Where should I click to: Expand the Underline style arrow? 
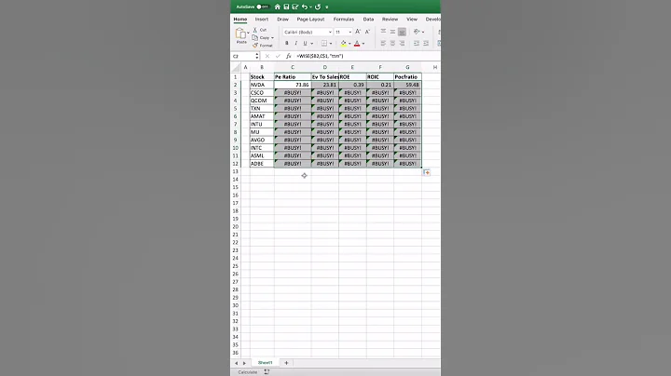(x=311, y=44)
